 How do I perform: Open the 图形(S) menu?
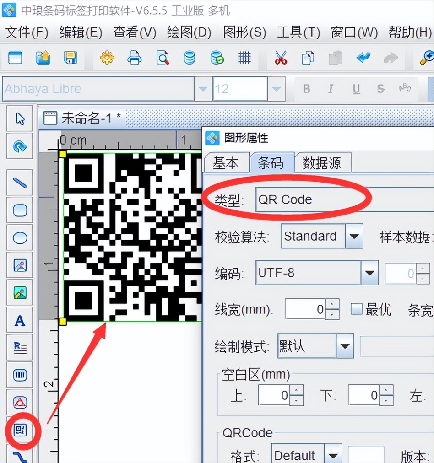click(244, 32)
